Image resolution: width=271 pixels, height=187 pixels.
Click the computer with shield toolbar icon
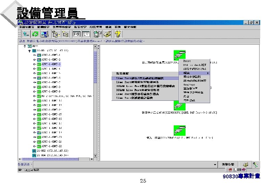[98, 34]
